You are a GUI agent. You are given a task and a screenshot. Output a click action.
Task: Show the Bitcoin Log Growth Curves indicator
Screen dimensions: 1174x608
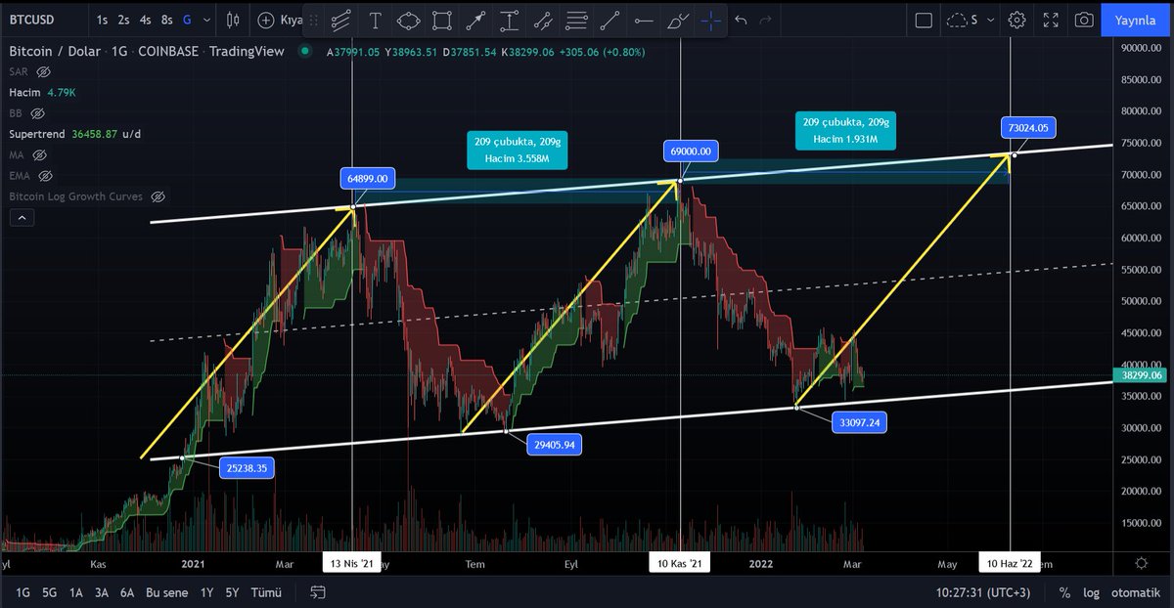[x=158, y=196]
